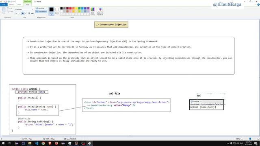Pick the red swatch in the palette

coord(70,8)
